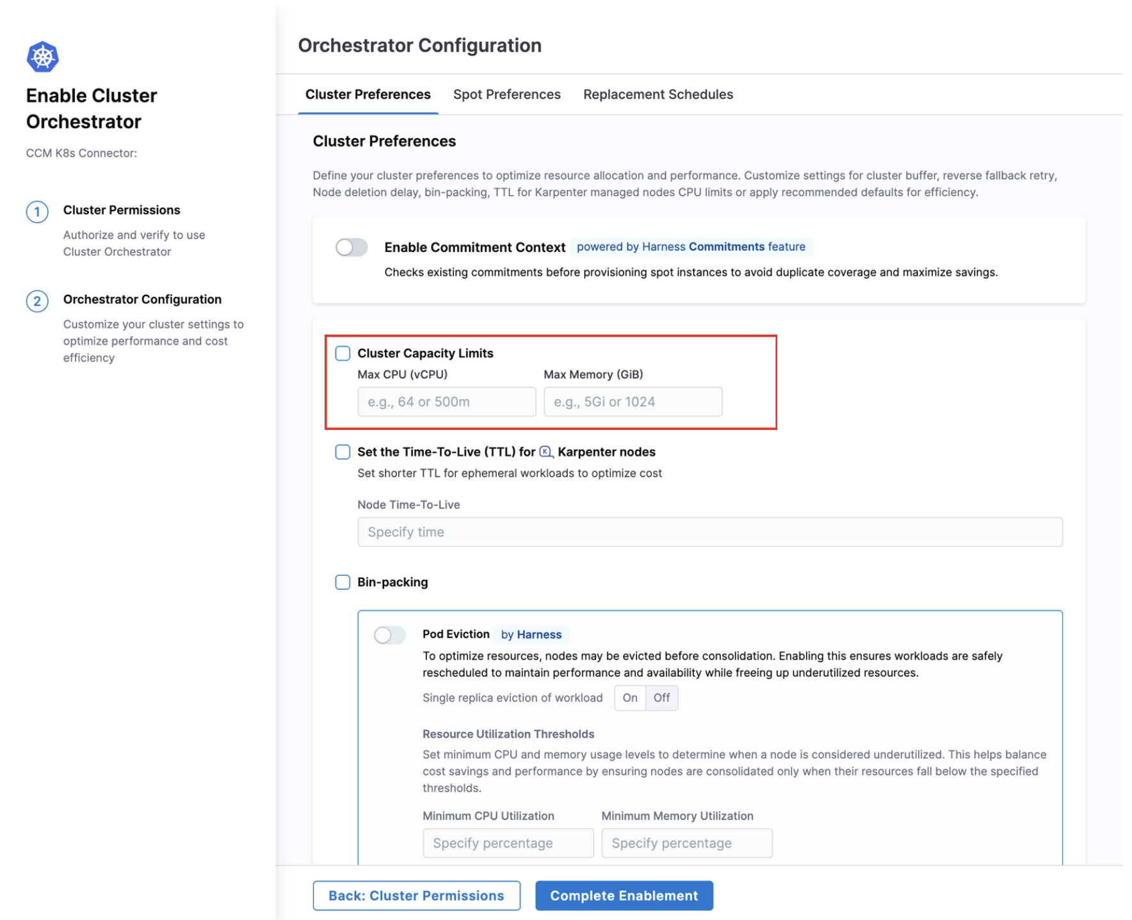Set single replica eviction to On

pos(630,698)
